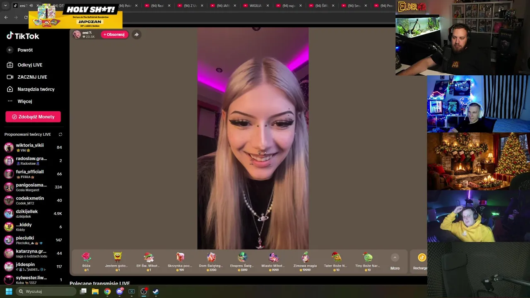
Task: Open wiktoria_vikii live stream
Action: click(x=33, y=147)
